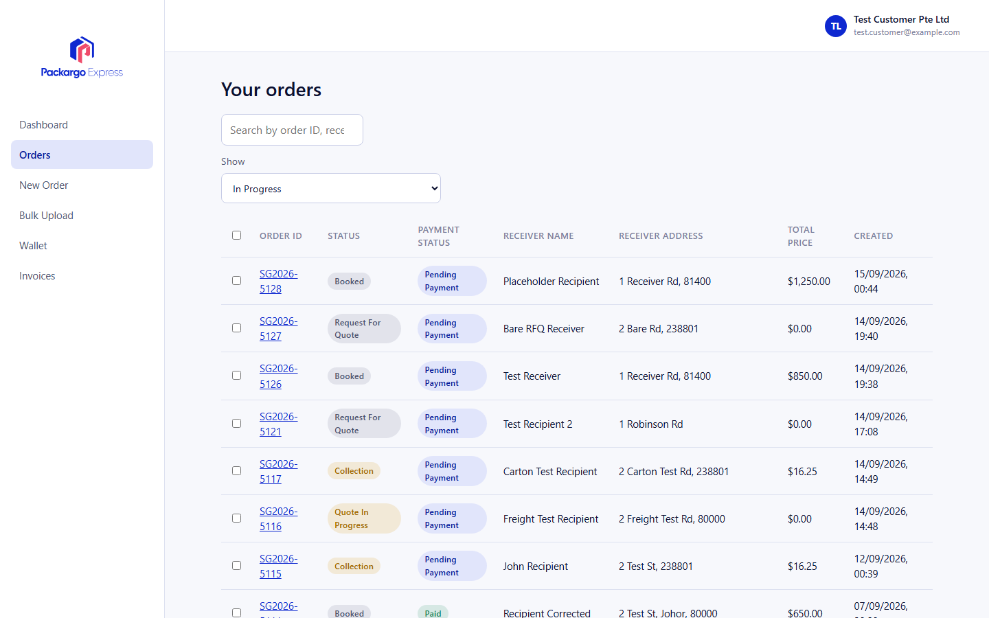The image size is (989, 618).
Task: Click Freight Test Recipient name cell
Action: pyautogui.click(x=551, y=518)
